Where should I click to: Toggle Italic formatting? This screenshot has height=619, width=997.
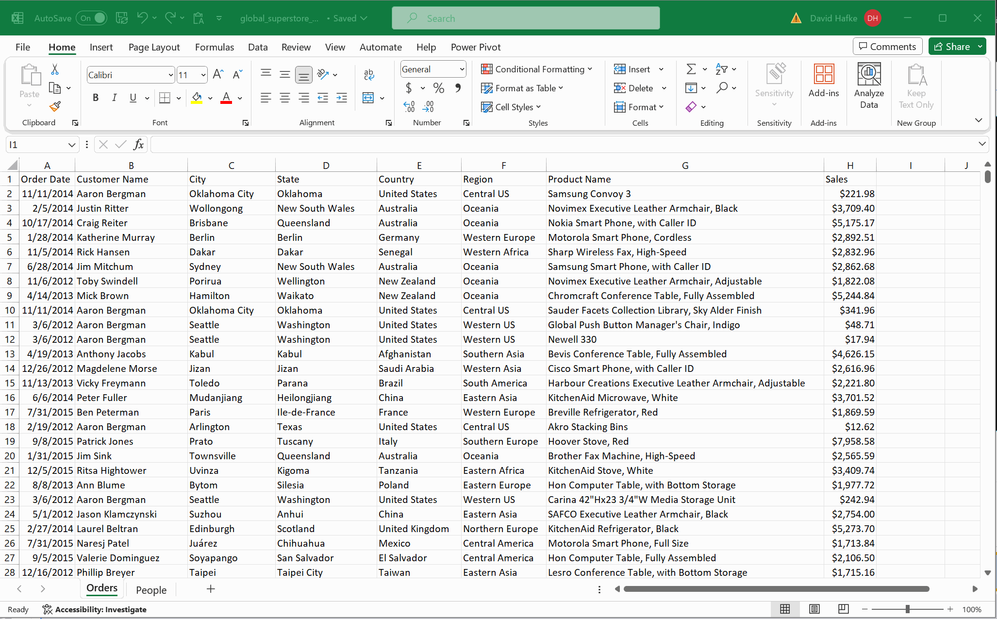coord(114,98)
